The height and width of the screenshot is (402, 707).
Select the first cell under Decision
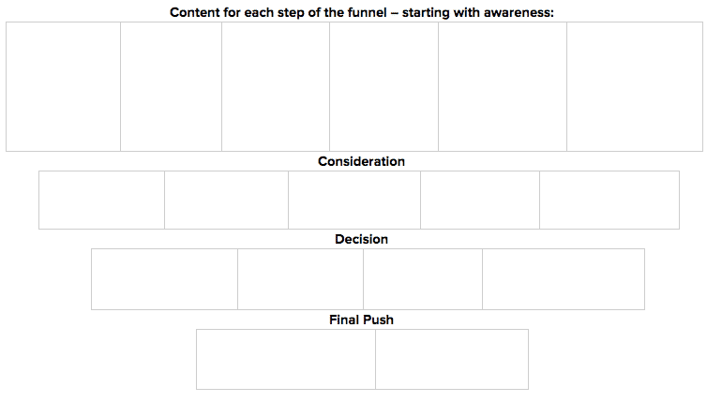[x=164, y=278]
